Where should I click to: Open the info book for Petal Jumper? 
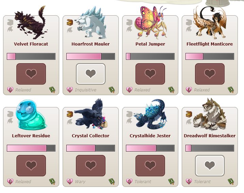tap(171, 90)
